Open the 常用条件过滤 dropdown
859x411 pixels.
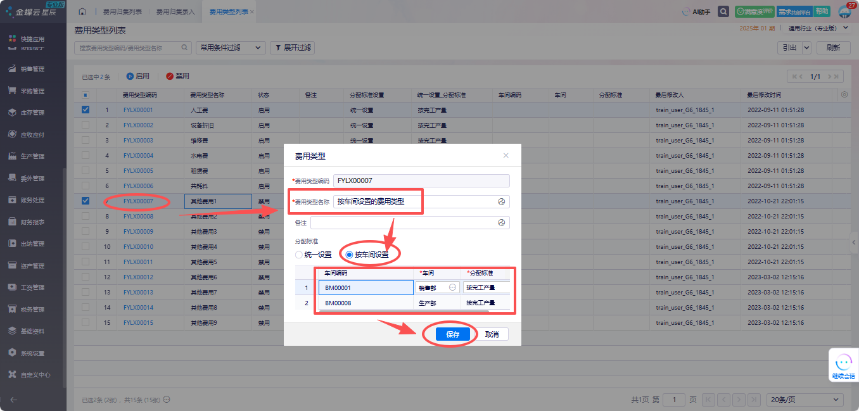tap(231, 47)
